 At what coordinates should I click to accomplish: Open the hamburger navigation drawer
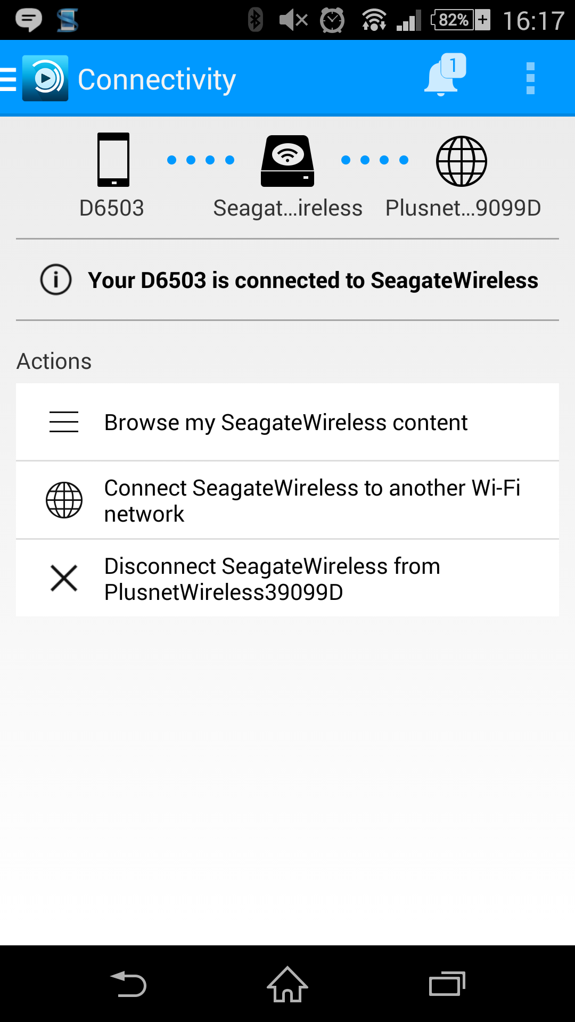point(9,79)
